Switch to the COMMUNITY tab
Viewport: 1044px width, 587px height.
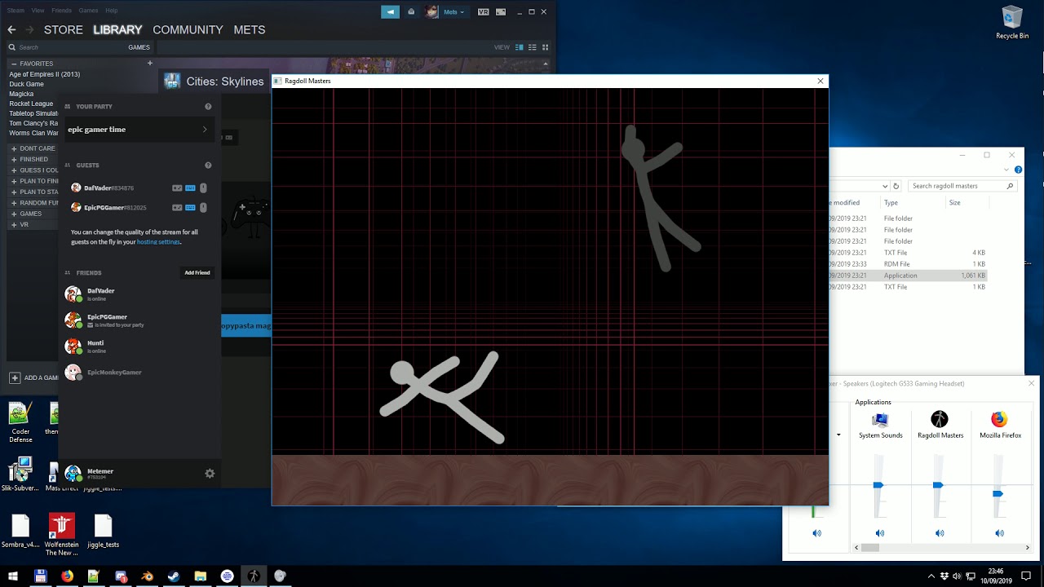(188, 29)
